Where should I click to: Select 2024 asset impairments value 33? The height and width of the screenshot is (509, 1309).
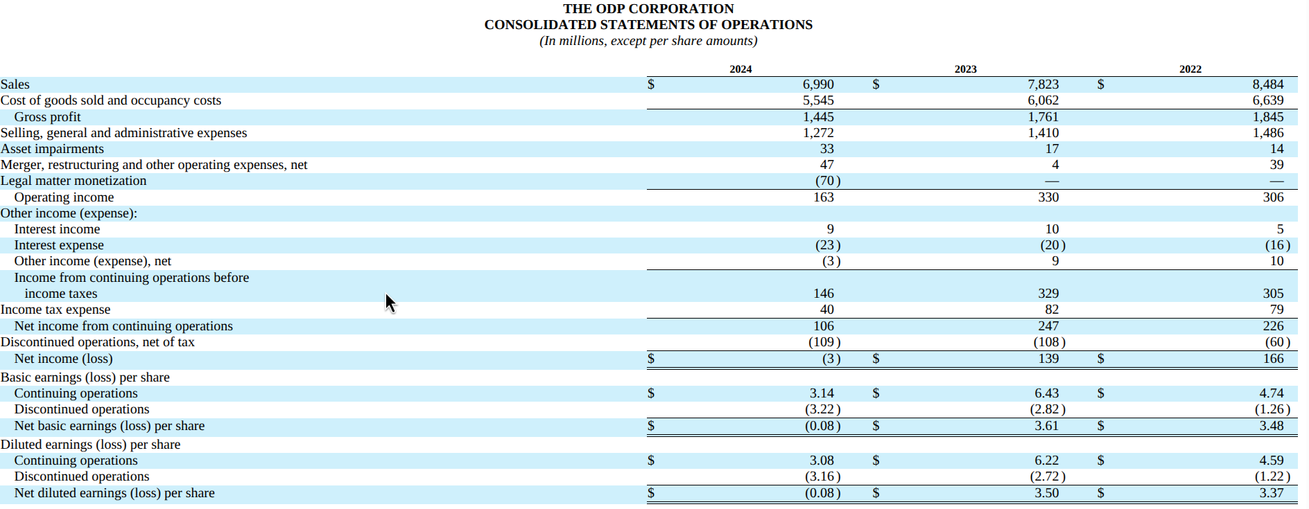pos(826,149)
